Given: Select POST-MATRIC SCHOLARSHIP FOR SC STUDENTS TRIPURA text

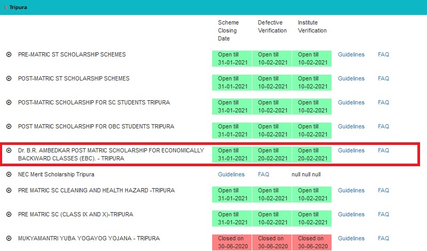Looking at the screenshot, I should [x=94, y=102].
